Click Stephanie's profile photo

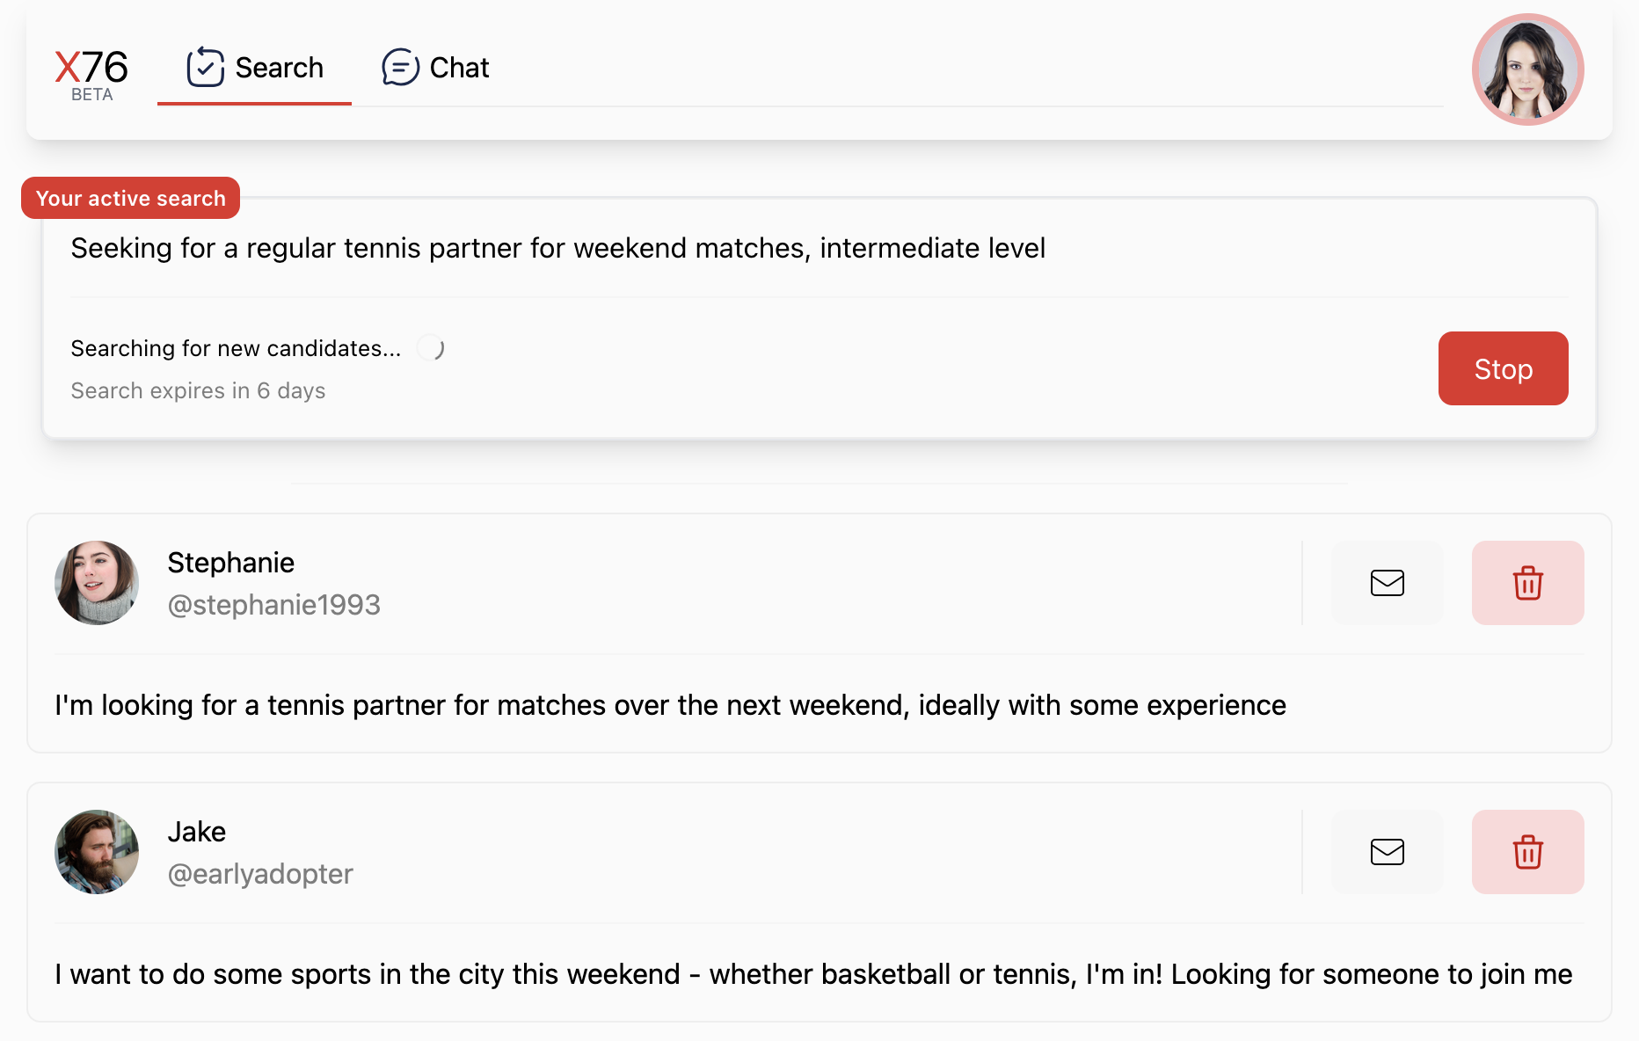pyautogui.click(x=97, y=583)
